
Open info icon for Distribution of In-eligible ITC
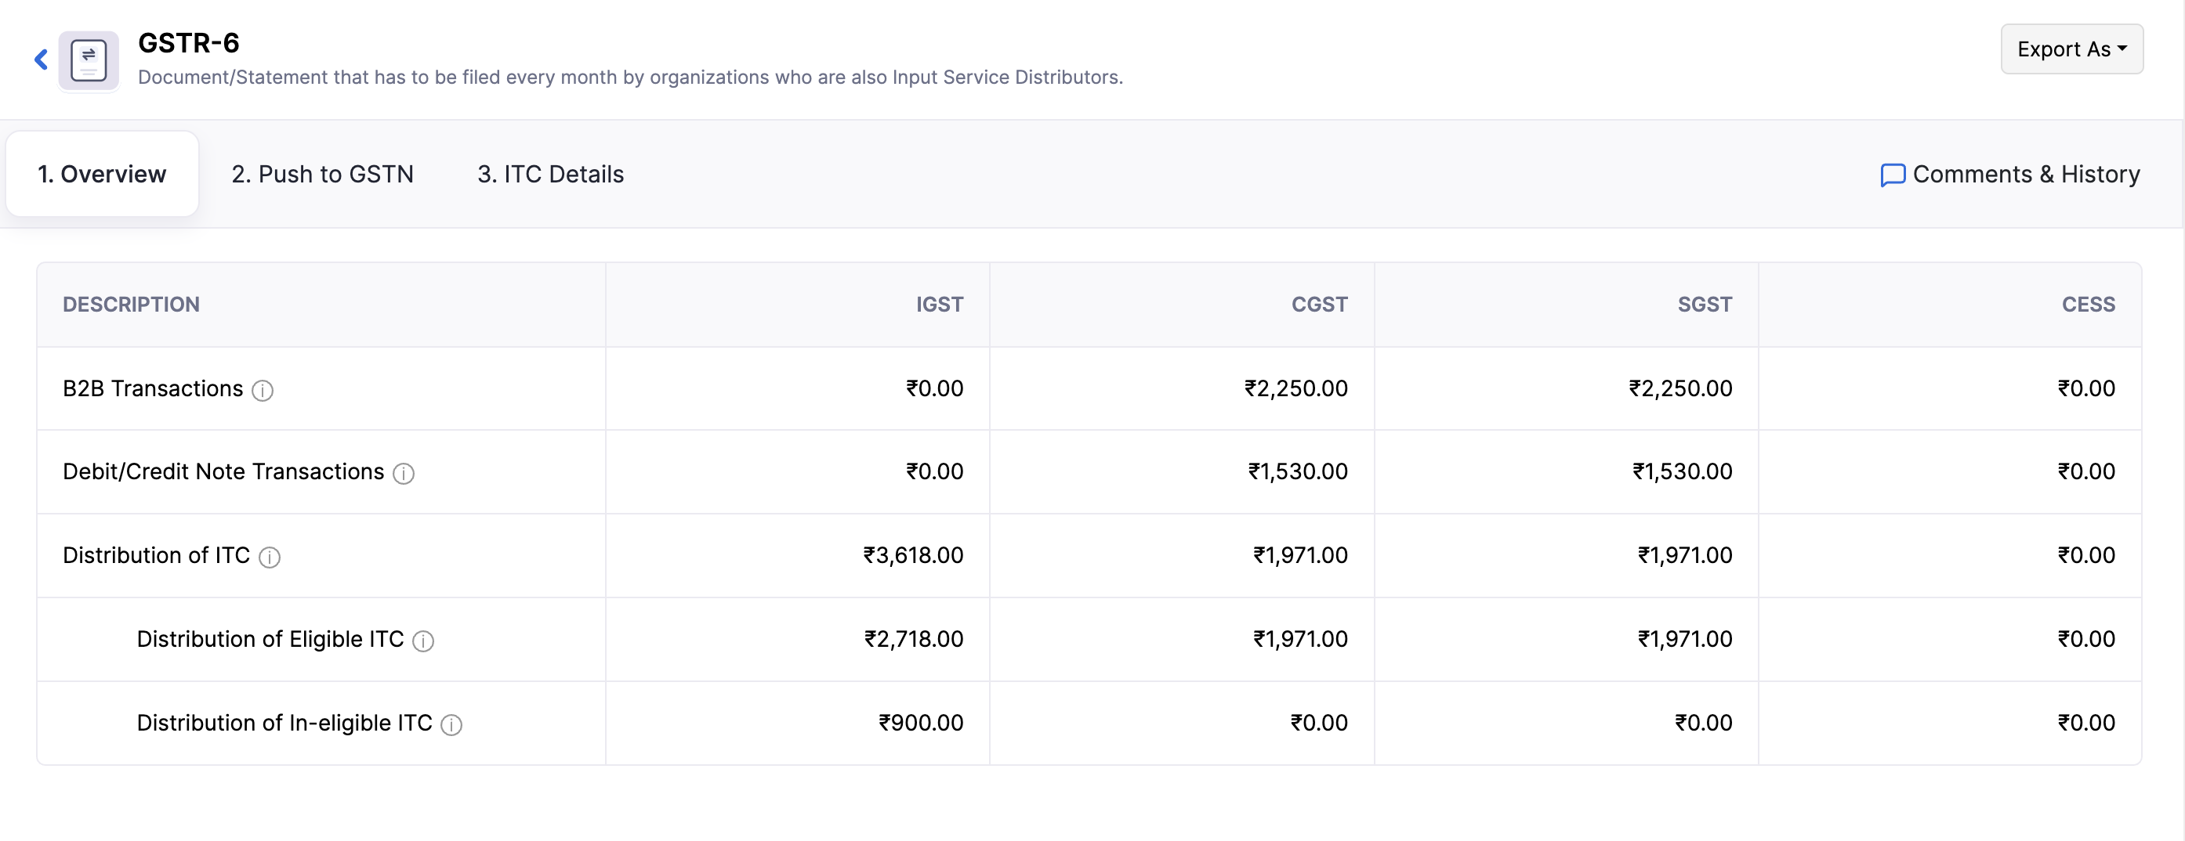click(452, 724)
